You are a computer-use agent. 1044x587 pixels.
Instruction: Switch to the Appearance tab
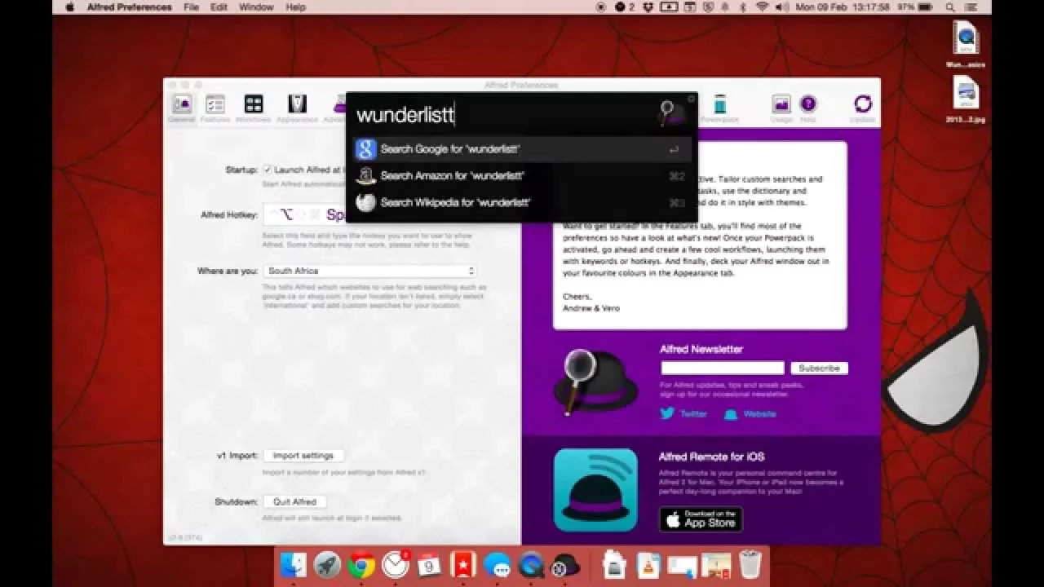coord(297,108)
